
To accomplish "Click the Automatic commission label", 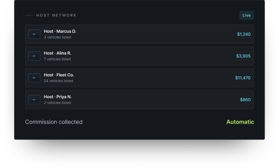I will pos(240,122).
